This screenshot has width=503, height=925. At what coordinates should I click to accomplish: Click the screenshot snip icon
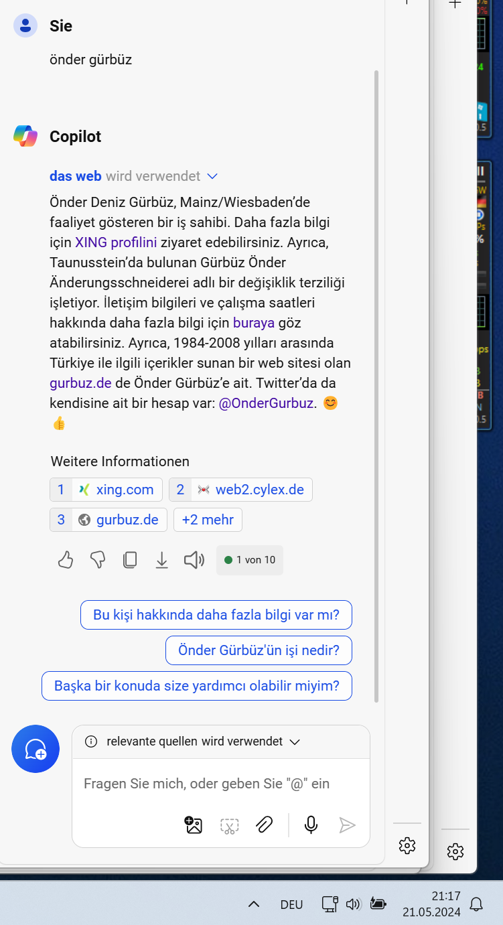(229, 825)
